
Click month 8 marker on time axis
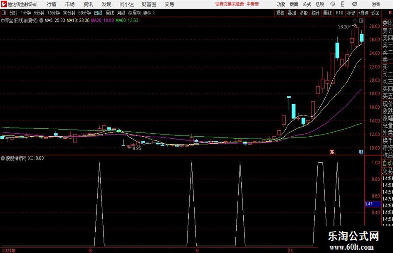(x=91, y=251)
